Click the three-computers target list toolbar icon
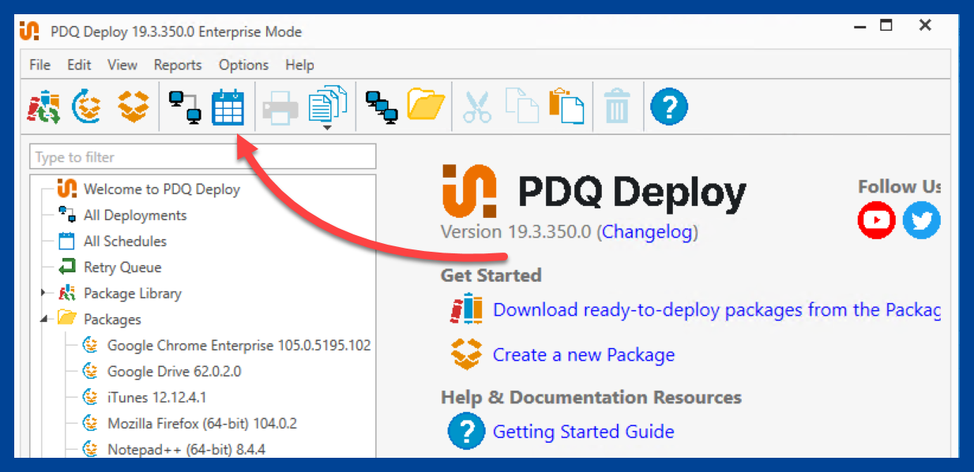This screenshot has height=472, width=974. coord(382,107)
